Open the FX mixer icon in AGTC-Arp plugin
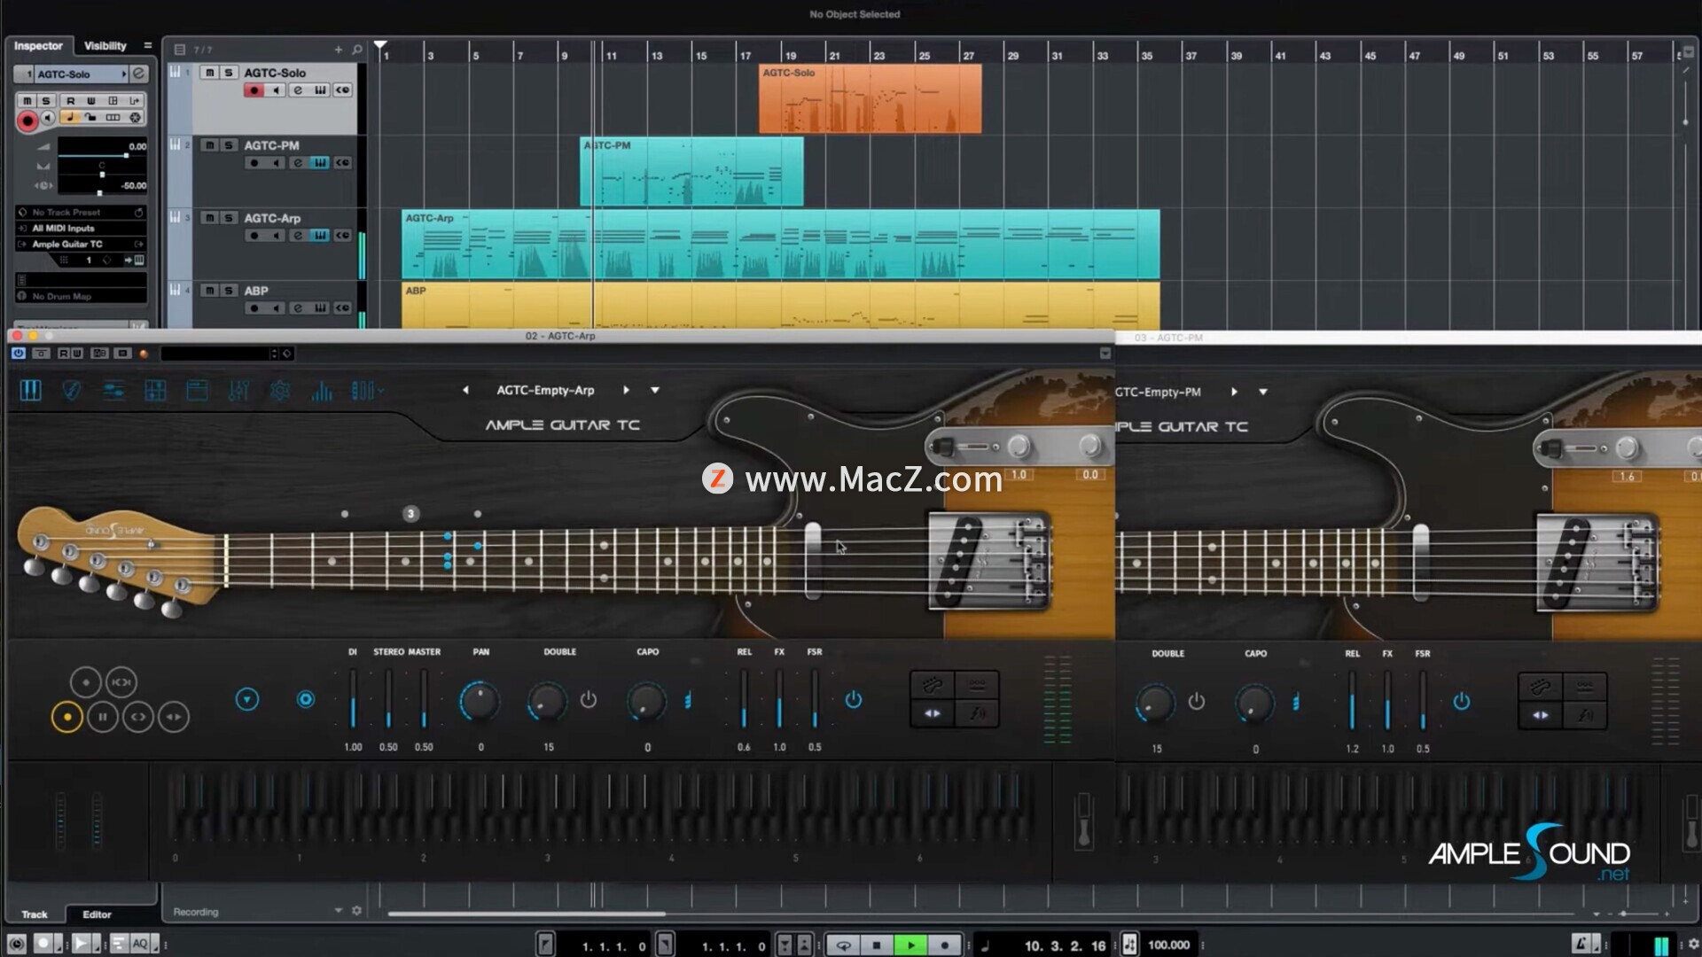The image size is (1702, 957). click(x=238, y=390)
